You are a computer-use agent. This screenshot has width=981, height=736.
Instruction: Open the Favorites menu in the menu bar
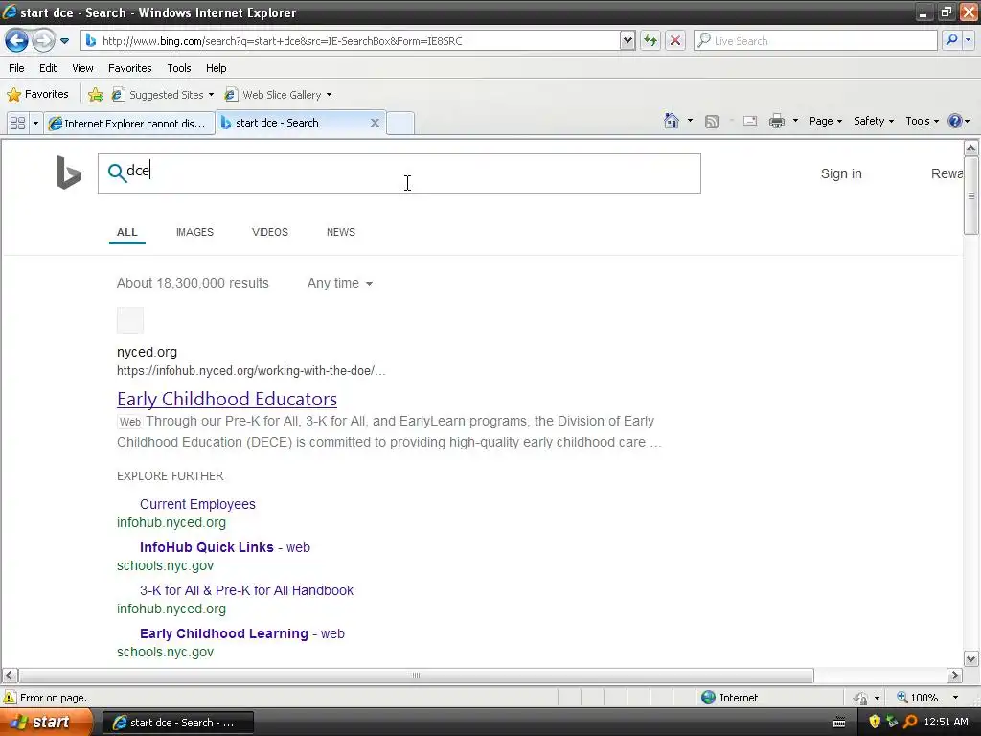tap(129, 68)
